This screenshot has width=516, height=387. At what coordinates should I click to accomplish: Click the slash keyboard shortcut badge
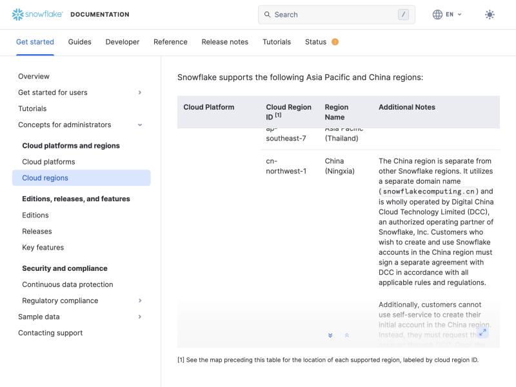404,14
